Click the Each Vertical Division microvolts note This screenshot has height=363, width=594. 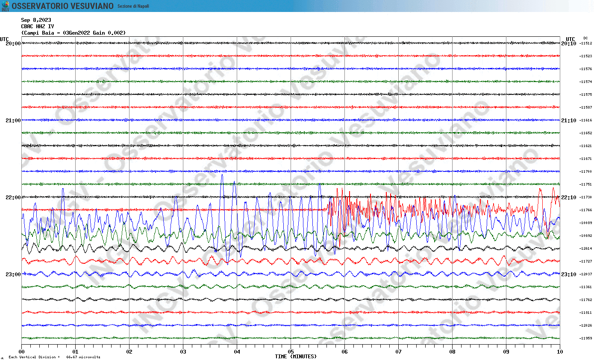tap(54, 357)
